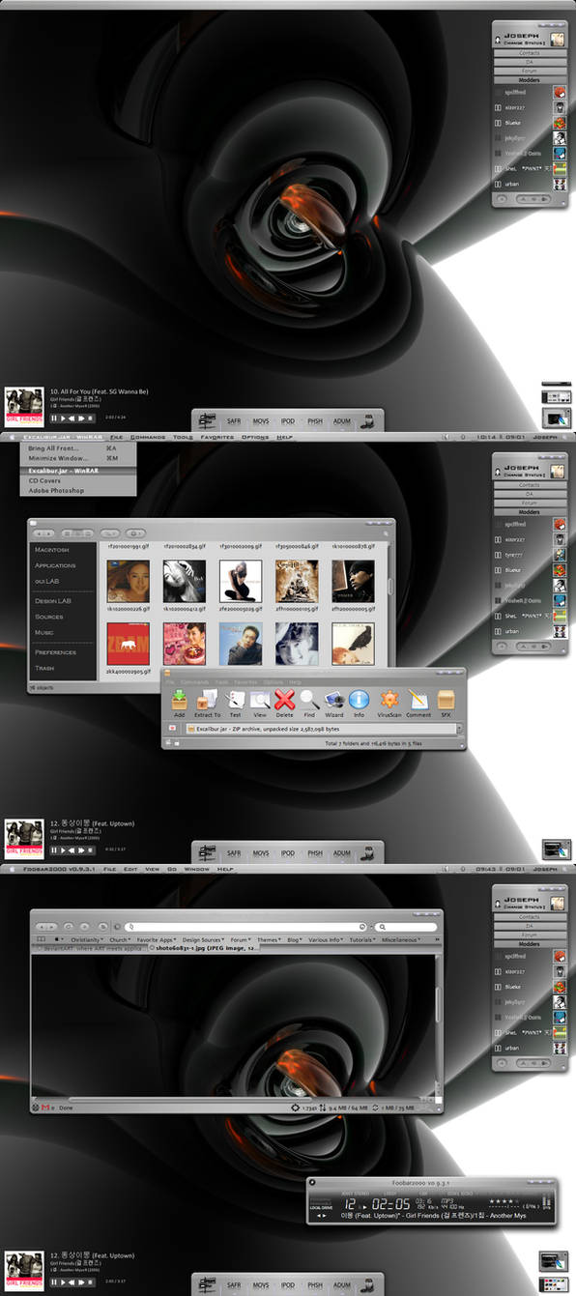Click the Gmail icon in browser status bar

click(45, 1108)
